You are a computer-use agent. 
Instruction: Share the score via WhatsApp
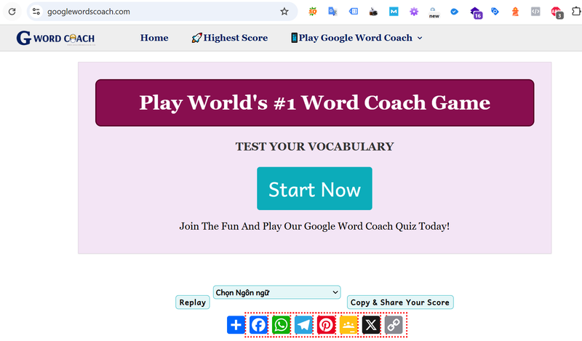(281, 326)
